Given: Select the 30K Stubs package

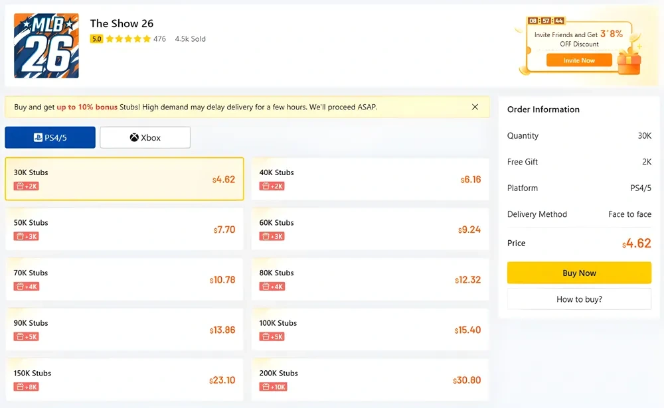Looking at the screenshot, I should point(125,179).
